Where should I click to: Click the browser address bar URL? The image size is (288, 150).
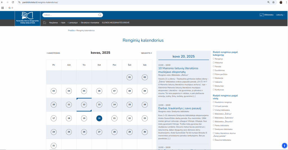click(40, 2)
